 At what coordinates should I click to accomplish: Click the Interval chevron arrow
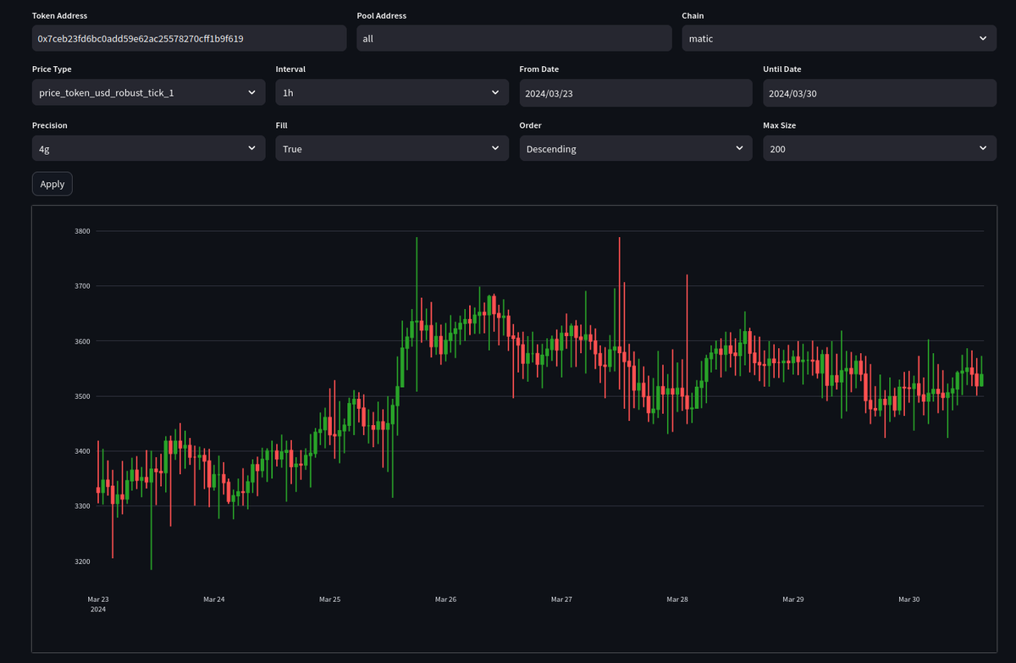click(x=495, y=92)
